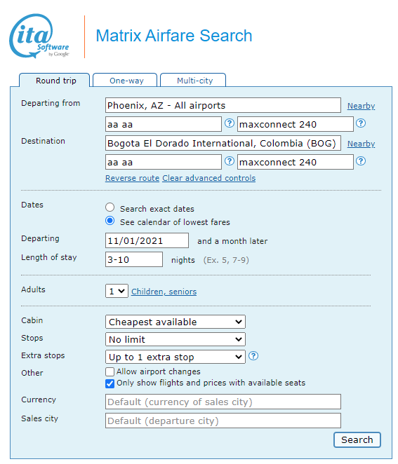Switch to the Multi-city tab
Image resolution: width=398 pixels, height=464 pixels.
[193, 80]
